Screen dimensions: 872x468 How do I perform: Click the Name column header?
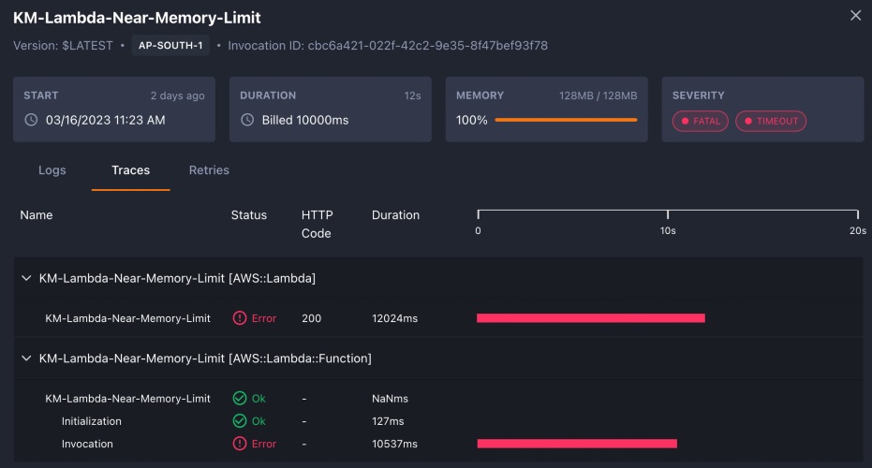[37, 215]
